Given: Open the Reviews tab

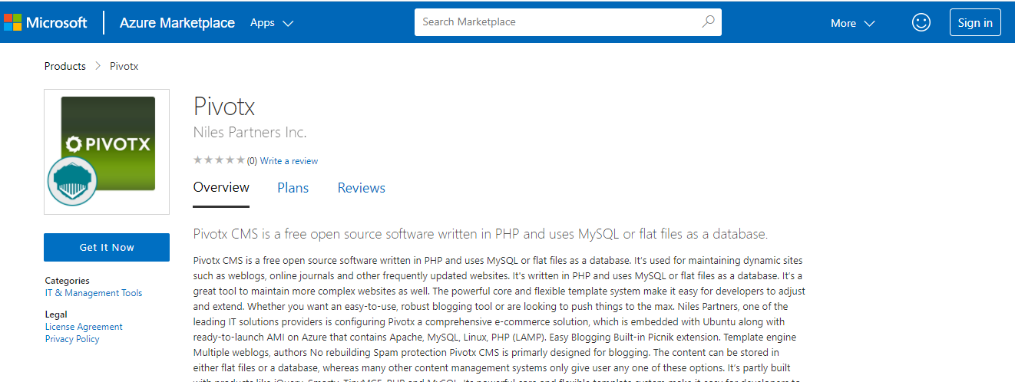Looking at the screenshot, I should click(x=361, y=188).
